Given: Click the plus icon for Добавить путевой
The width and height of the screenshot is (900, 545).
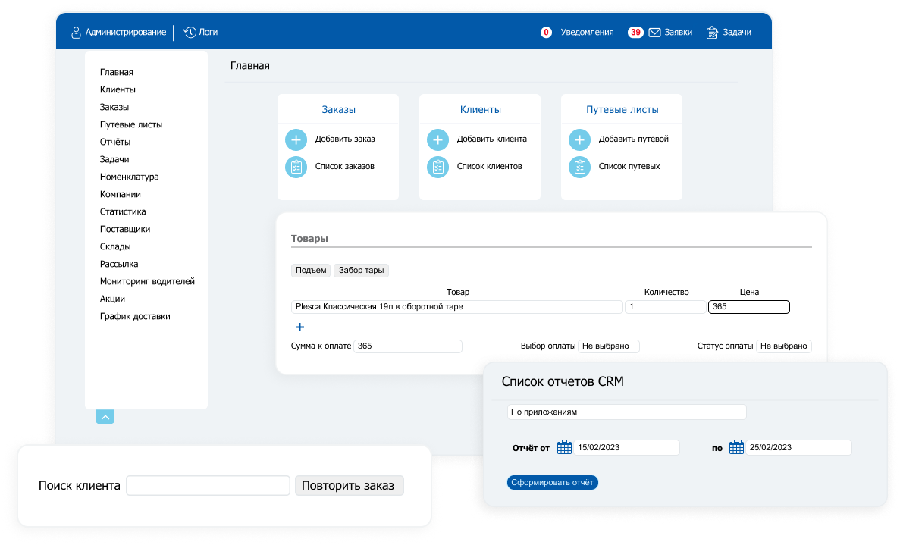Looking at the screenshot, I should coord(579,139).
